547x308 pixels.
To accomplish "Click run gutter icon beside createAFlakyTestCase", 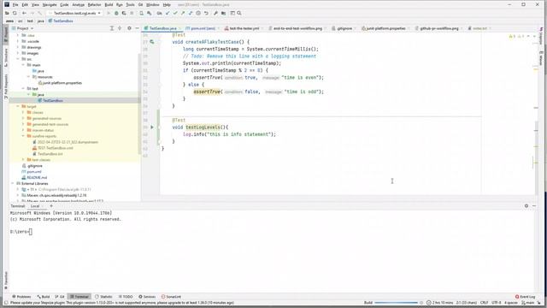I will (x=152, y=42).
